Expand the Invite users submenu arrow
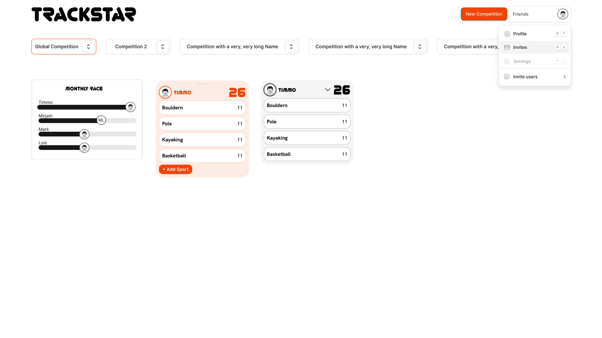 [x=564, y=77]
